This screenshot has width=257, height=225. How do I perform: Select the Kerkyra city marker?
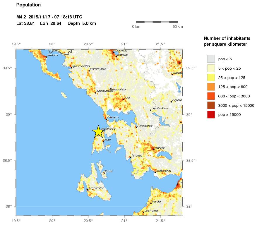(46, 57)
